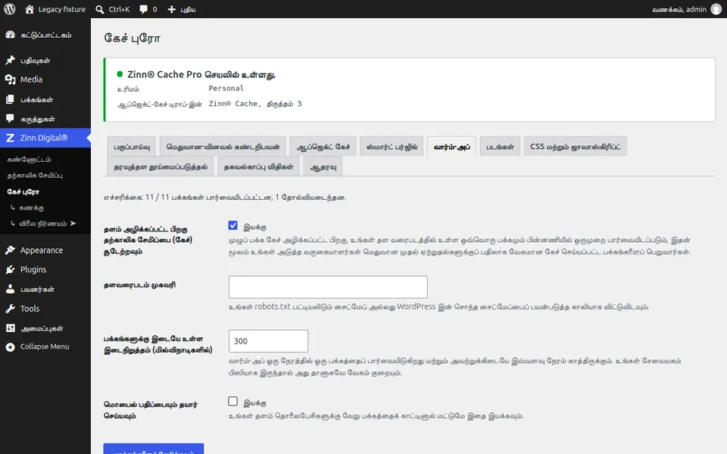Open the ஆதரவு support tab
Image resolution: width=727 pixels, height=454 pixels.
323,166
